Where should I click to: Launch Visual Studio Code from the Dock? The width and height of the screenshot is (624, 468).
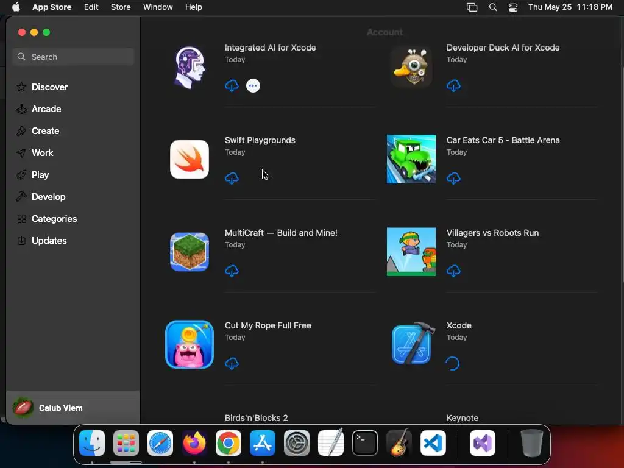point(433,443)
